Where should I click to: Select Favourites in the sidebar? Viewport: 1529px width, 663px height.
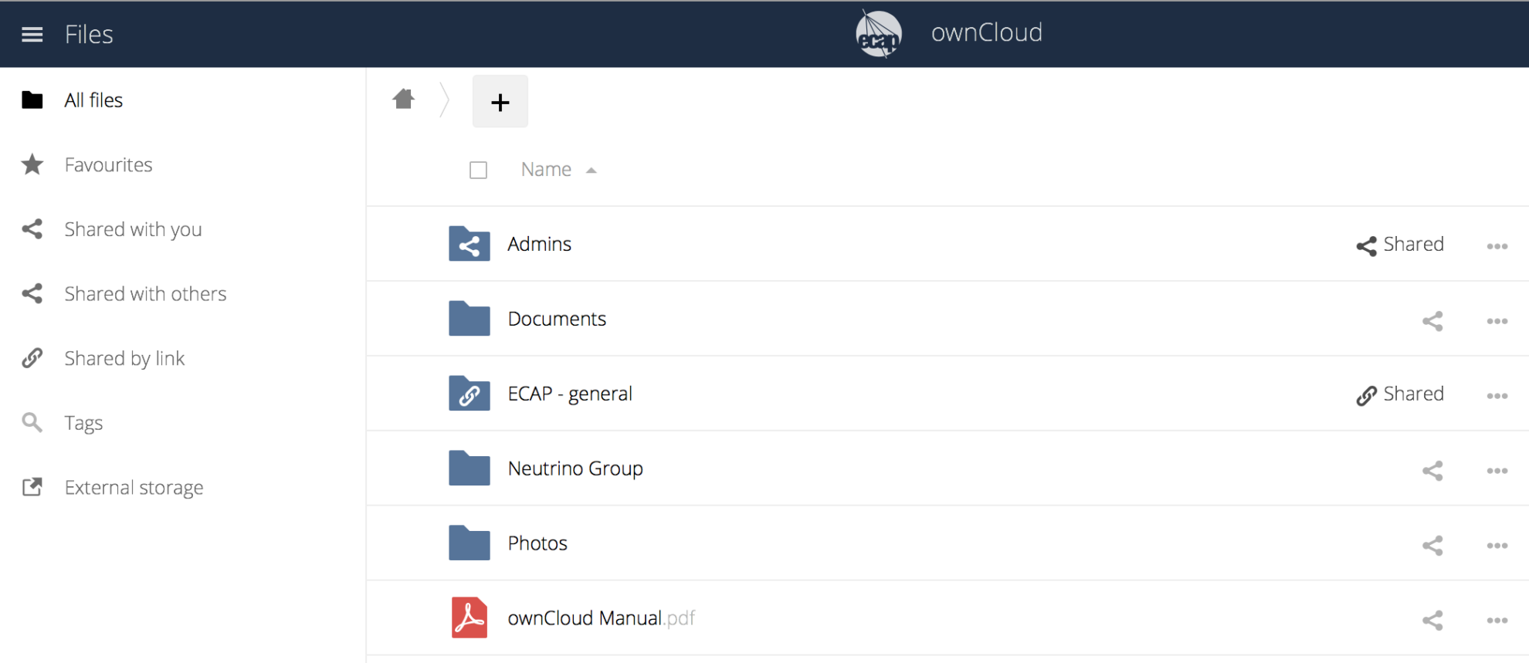pyautogui.click(x=108, y=165)
